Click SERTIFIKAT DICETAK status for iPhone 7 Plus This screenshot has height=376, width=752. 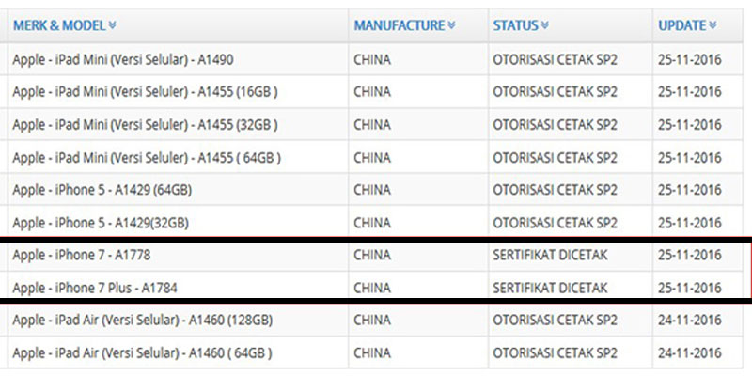pos(550,288)
